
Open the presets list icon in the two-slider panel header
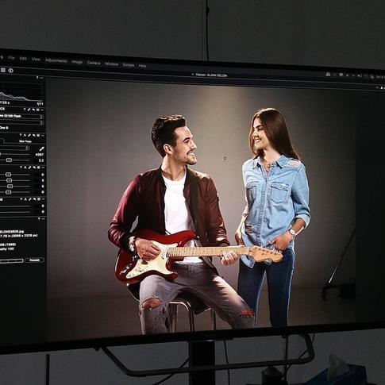click(38, 199)
